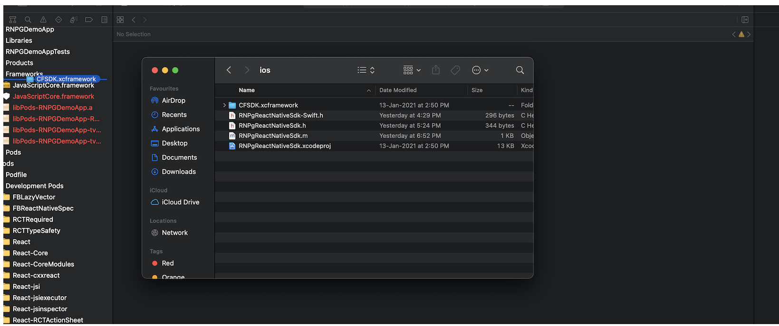Select Development Pods group

34,186
